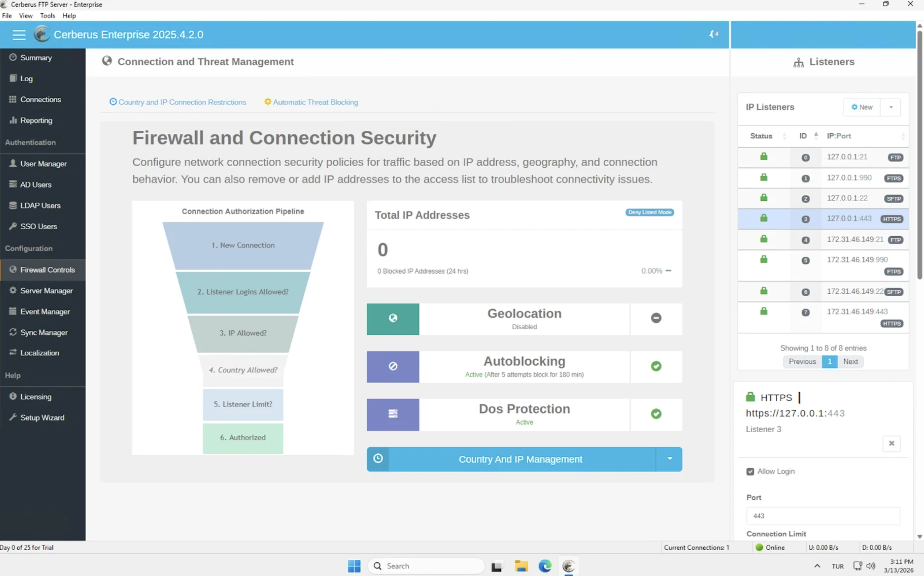Launch the Setup Wizard from sidebar

click(x=43, y=418)
